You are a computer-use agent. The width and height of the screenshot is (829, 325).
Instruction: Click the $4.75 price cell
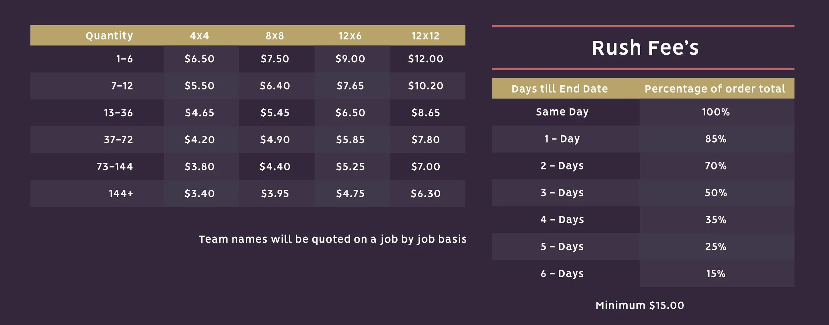350,194
